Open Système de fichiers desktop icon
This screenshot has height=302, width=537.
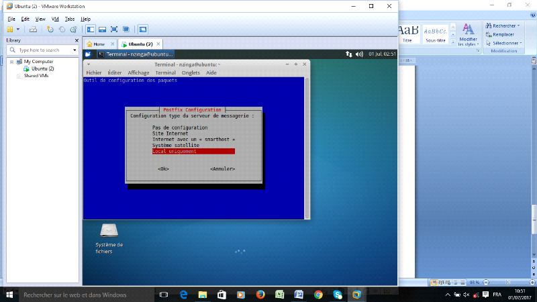109,239
